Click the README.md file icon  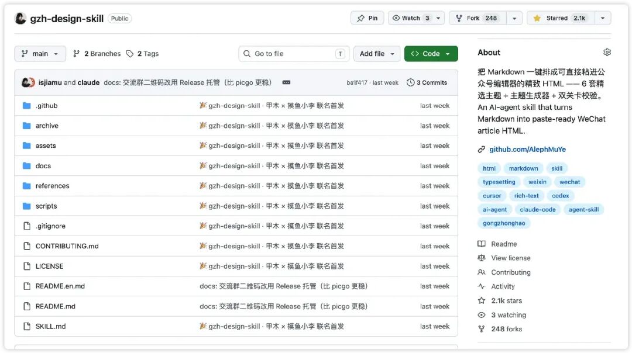(x=26, y=306)
